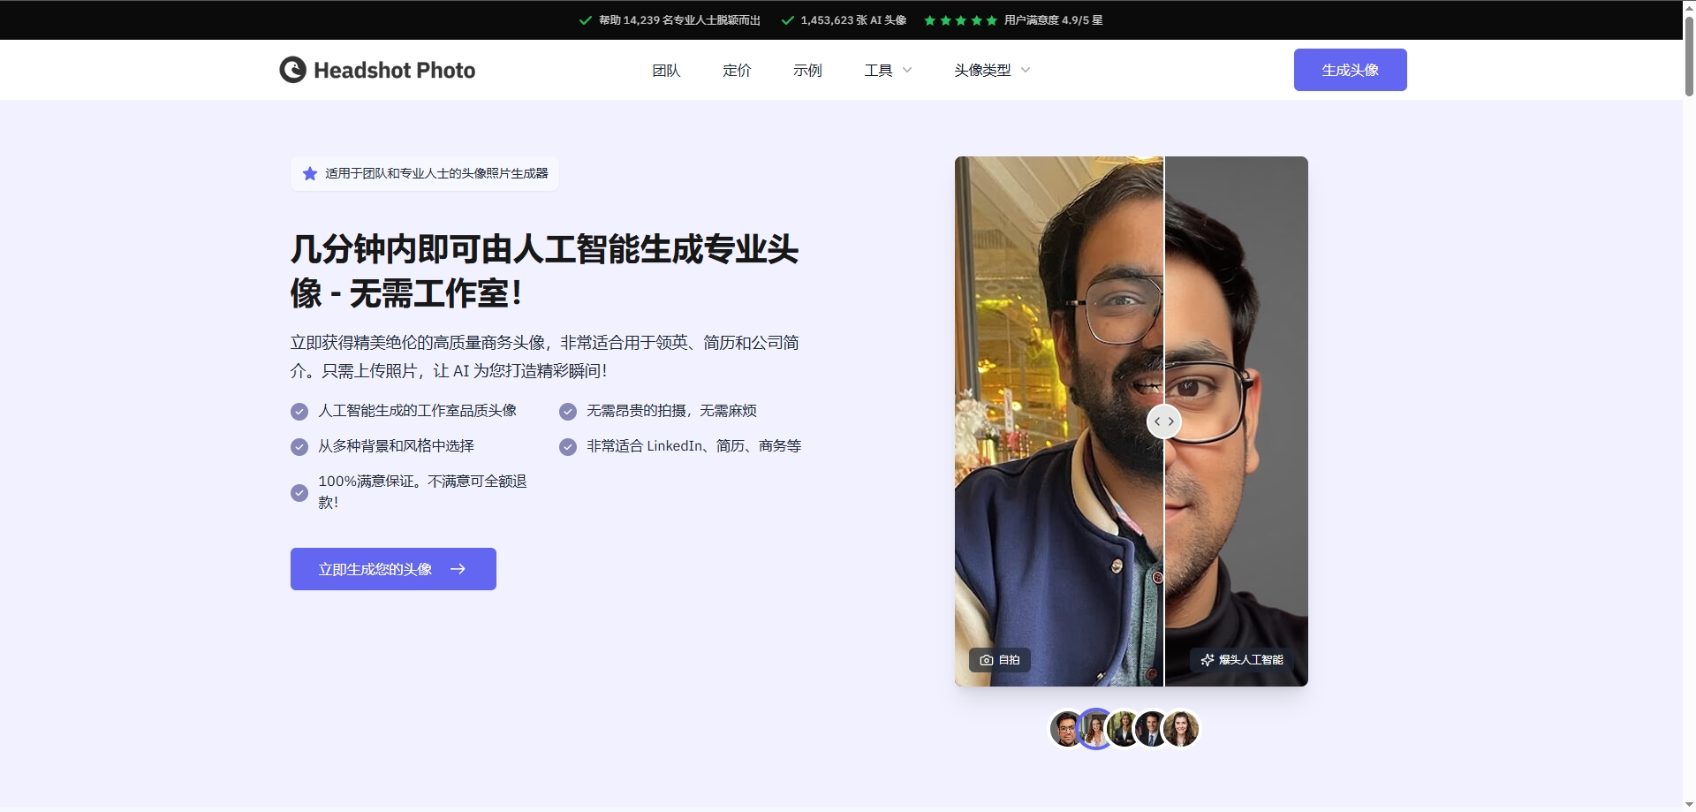Image resolution: width=1696 pixels, height=812 pixels.
Task: Click the check circle next to 人工智能生成的工作室品质头像
Action: (299, 412)
